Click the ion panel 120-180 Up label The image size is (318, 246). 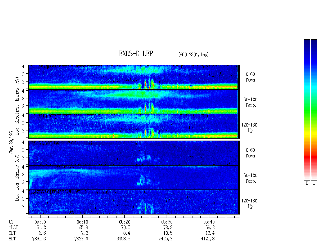click(249, 204)
